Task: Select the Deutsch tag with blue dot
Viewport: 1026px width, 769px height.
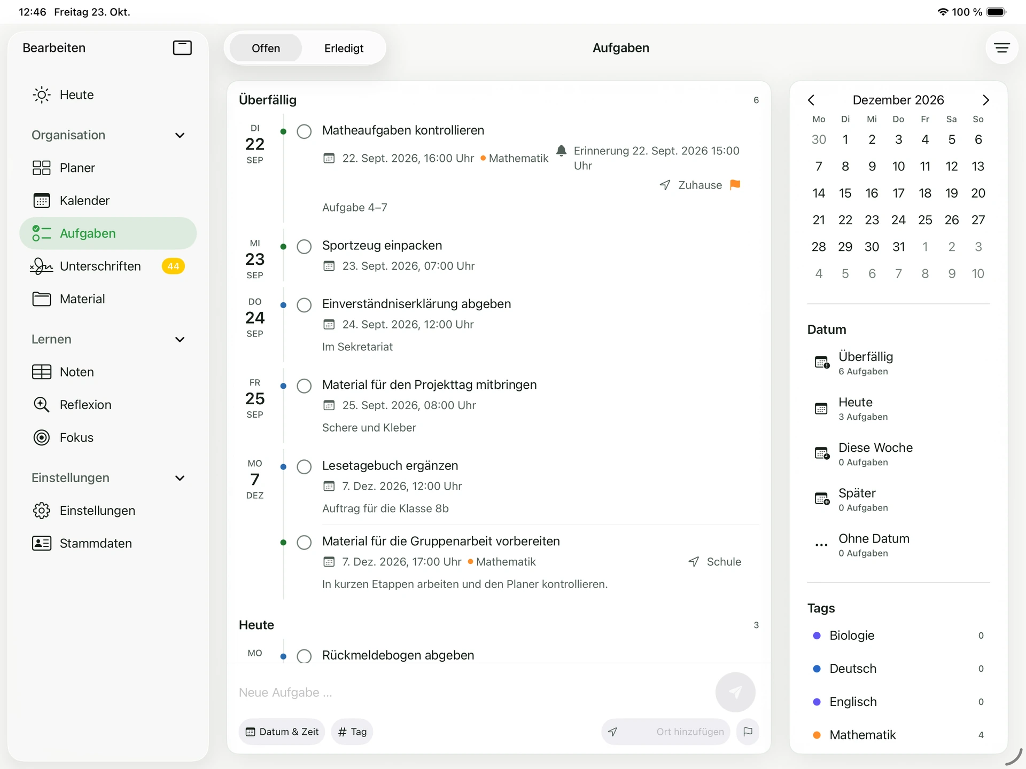Action: 899,669
